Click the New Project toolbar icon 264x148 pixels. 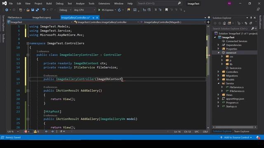21,10
